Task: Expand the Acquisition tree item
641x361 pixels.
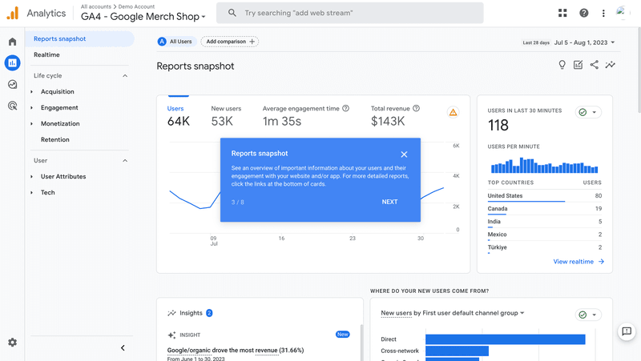Action: [32, 92]
